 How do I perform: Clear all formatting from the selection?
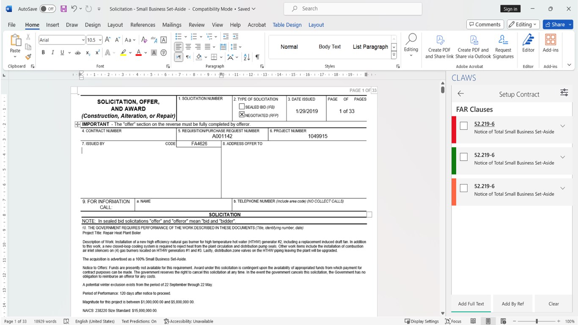point(143,40)
